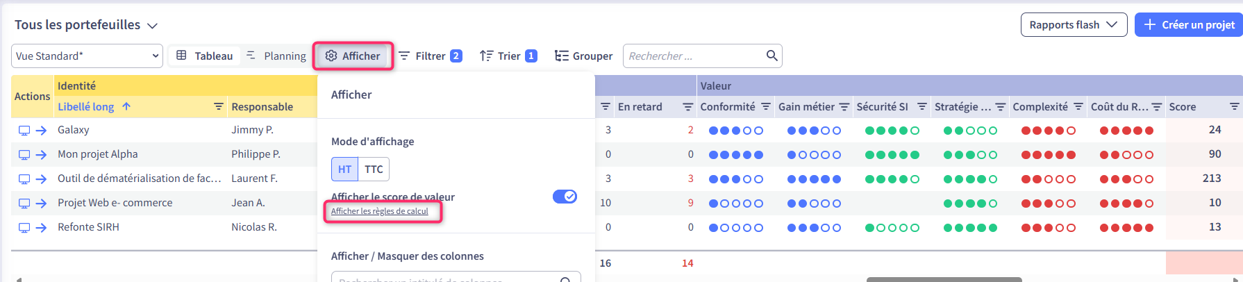Click the horizontal scrollbar below the table
The height and width of the screenshot is (282, 1243).
[x=943, y=279]
